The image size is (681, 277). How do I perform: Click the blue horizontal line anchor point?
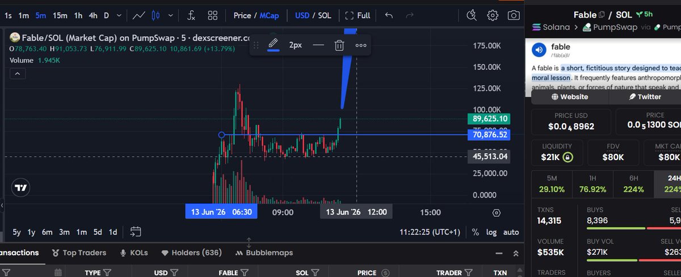221,135
